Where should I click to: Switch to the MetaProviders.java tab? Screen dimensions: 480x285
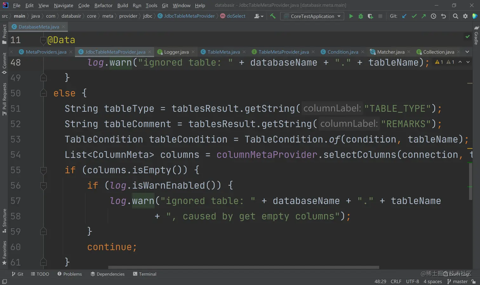tap(46, 52)
